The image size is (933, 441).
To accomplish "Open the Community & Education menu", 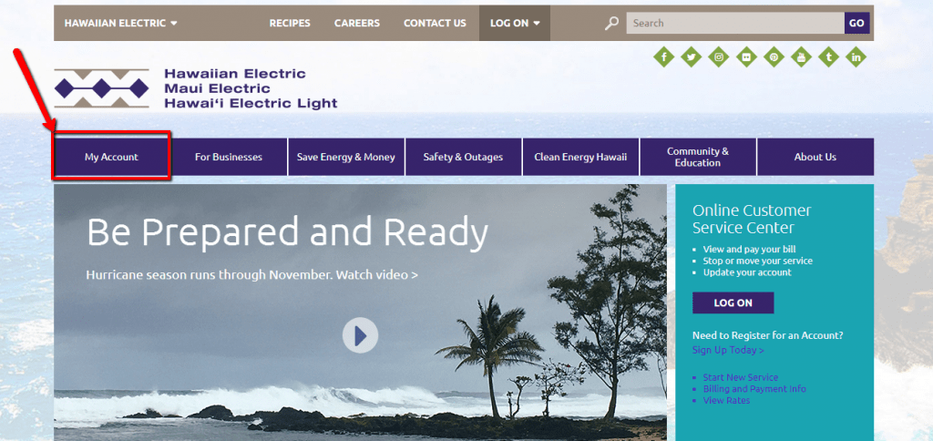I will tap(698, 157).
